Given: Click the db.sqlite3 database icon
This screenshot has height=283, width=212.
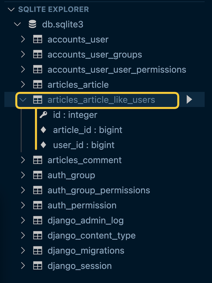Looking at the screenshot, I should click(x=33, y=24).
